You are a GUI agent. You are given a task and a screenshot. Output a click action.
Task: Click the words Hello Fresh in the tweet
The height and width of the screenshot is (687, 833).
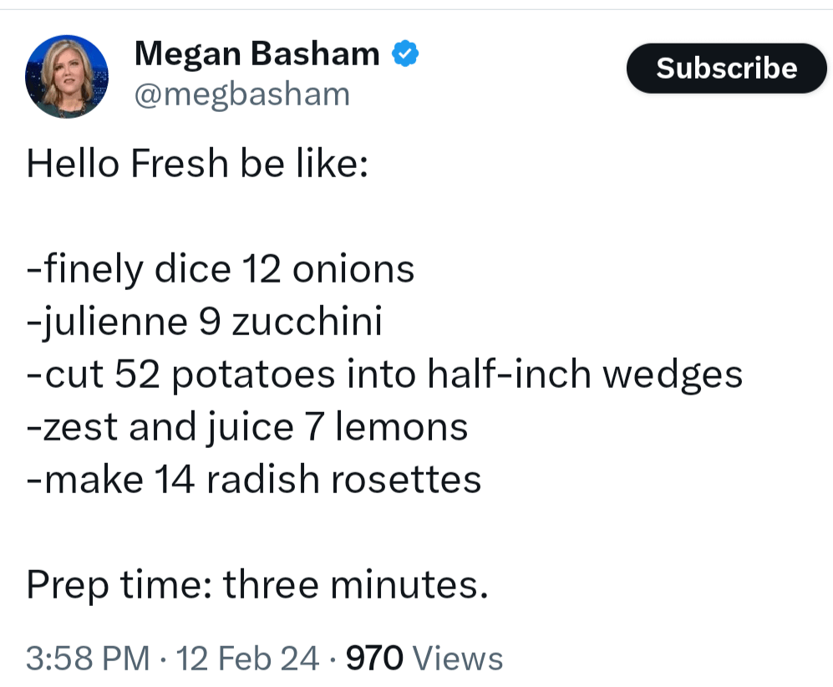click(127, 164)
